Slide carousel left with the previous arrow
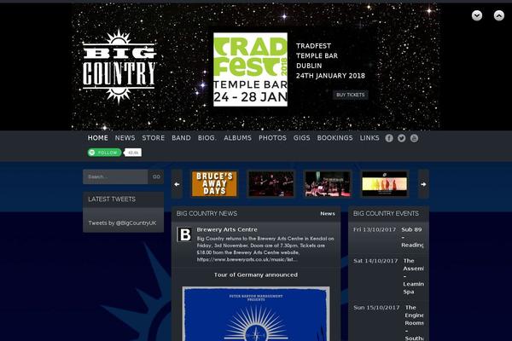 click(177, 184)
